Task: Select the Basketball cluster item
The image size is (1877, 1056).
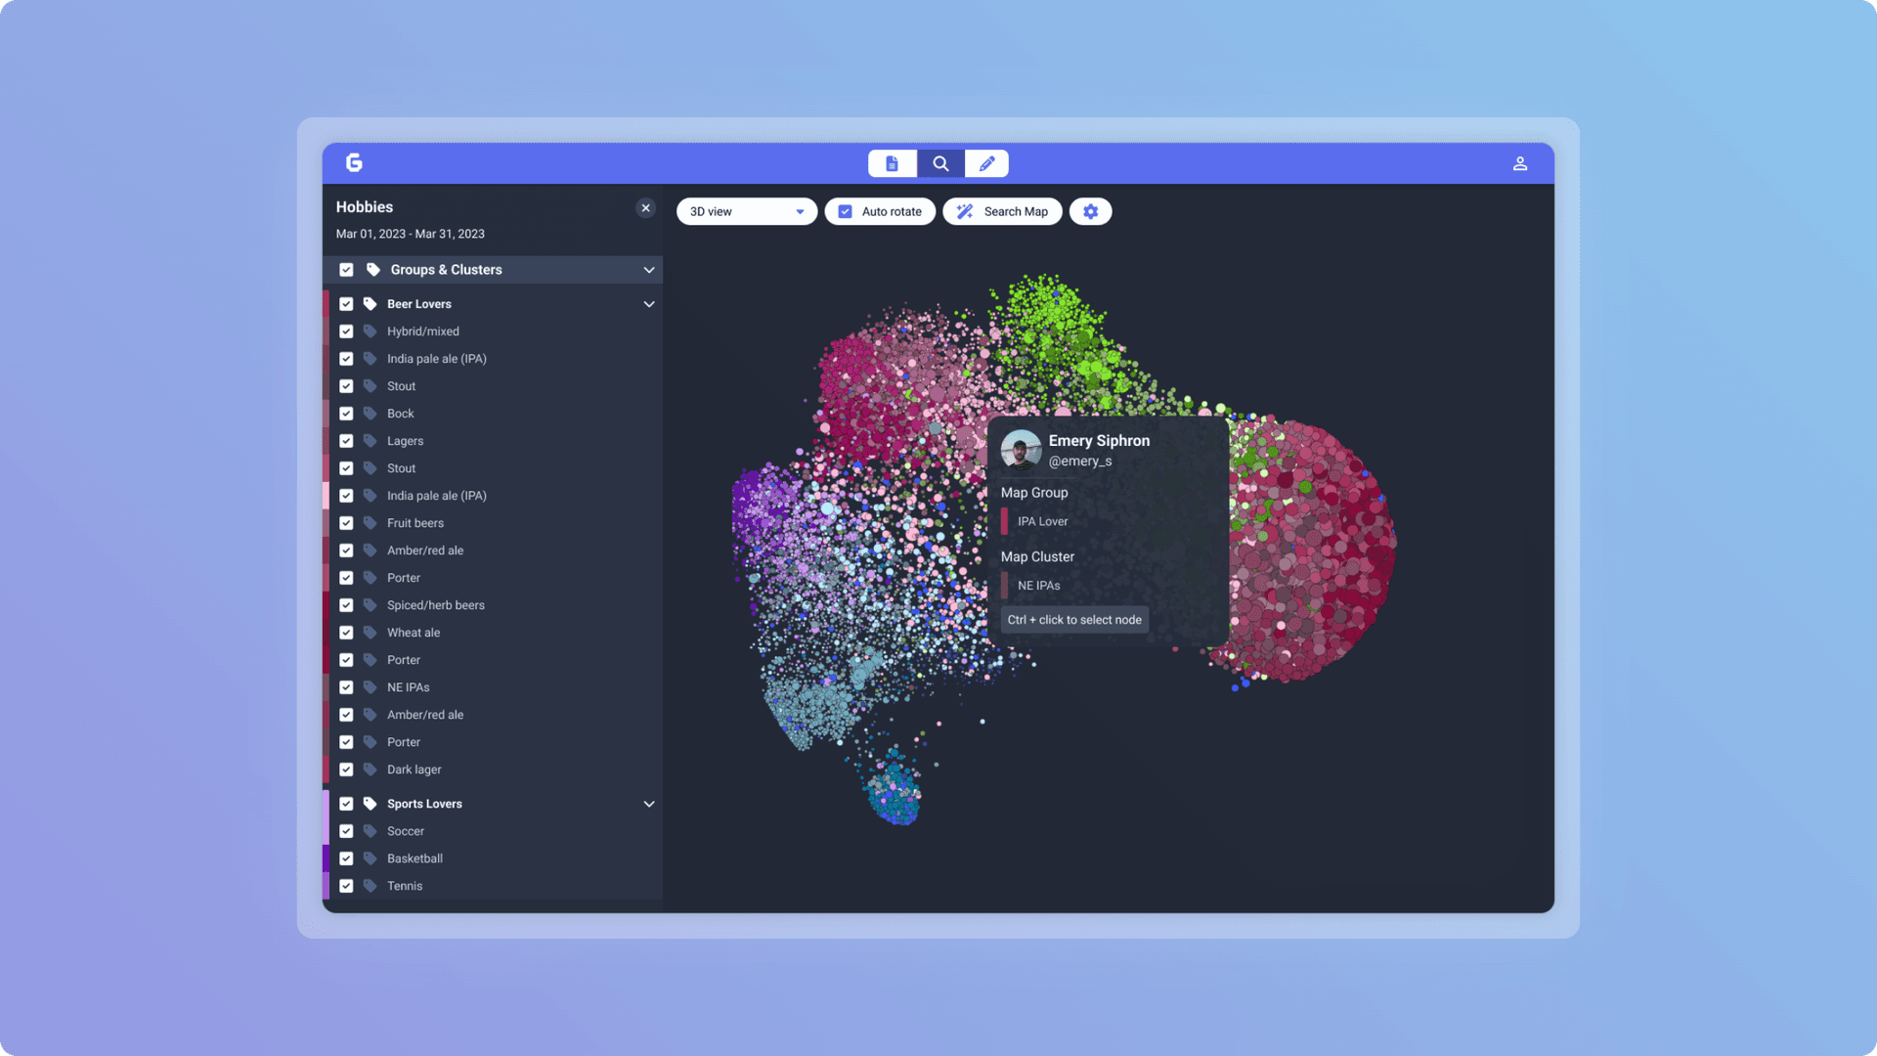Action: [415, 858]
